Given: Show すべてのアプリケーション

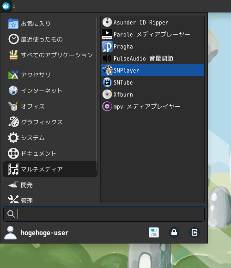Looking at the screenshot, I should 50,55.
